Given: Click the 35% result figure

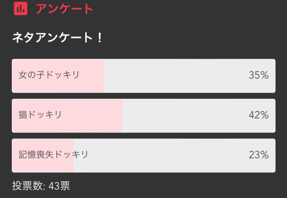Looking at the screenshot, I should pyautogui.click(x=259, y=75).
